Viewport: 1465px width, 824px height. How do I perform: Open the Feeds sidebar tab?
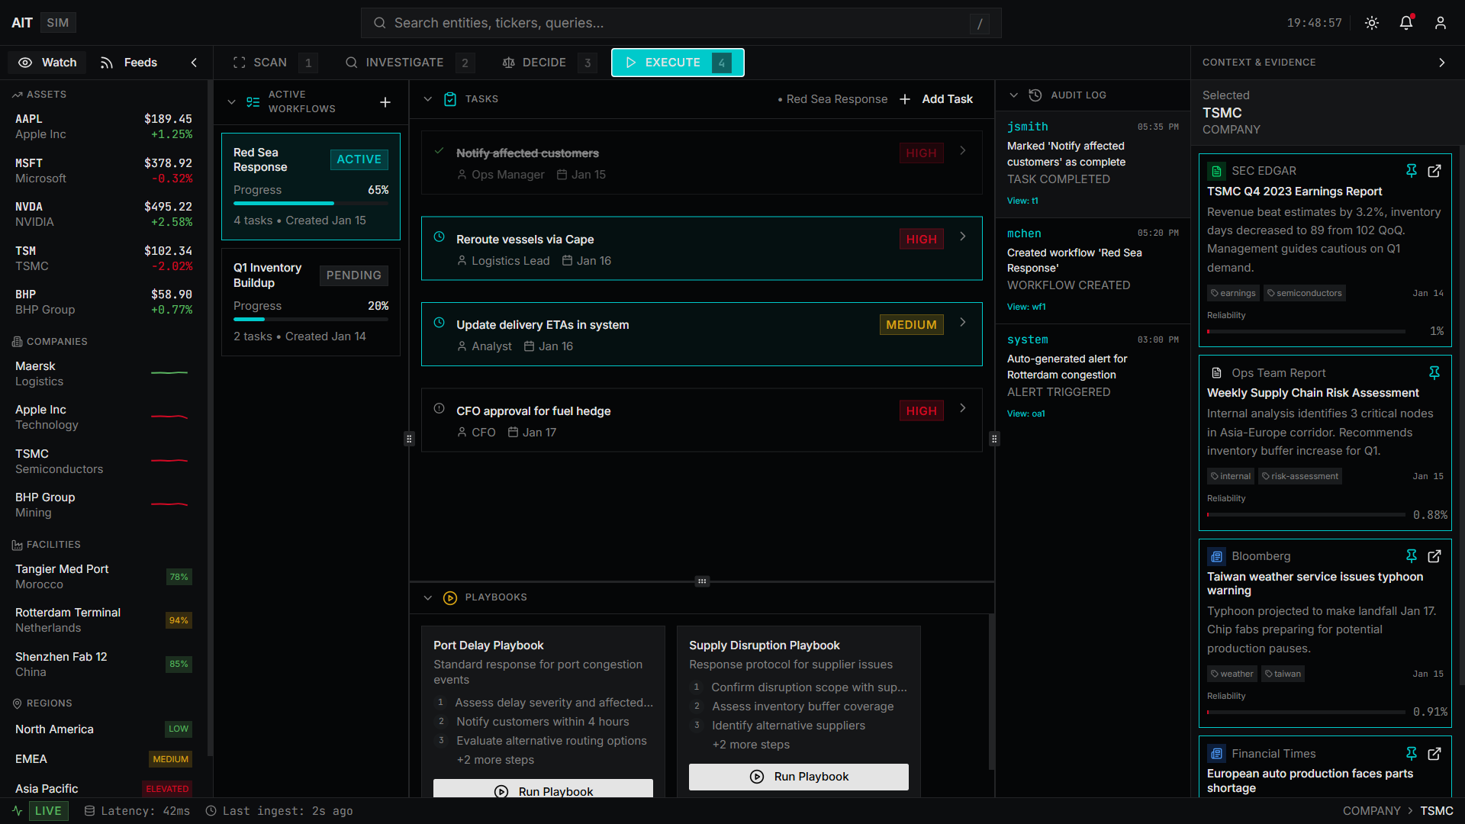128,63
